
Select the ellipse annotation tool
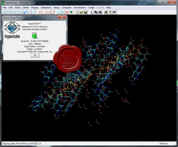[48, 12]
